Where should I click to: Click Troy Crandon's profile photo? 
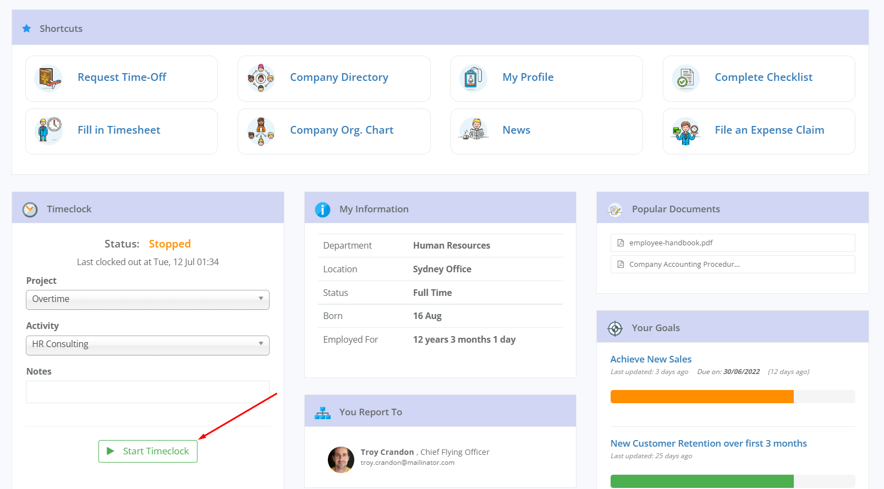(341, 460)
